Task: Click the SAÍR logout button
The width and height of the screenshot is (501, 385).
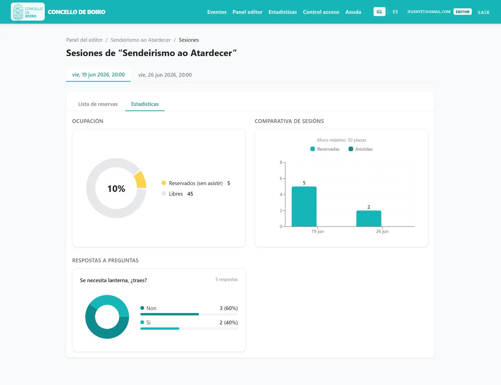Action: 483,12
